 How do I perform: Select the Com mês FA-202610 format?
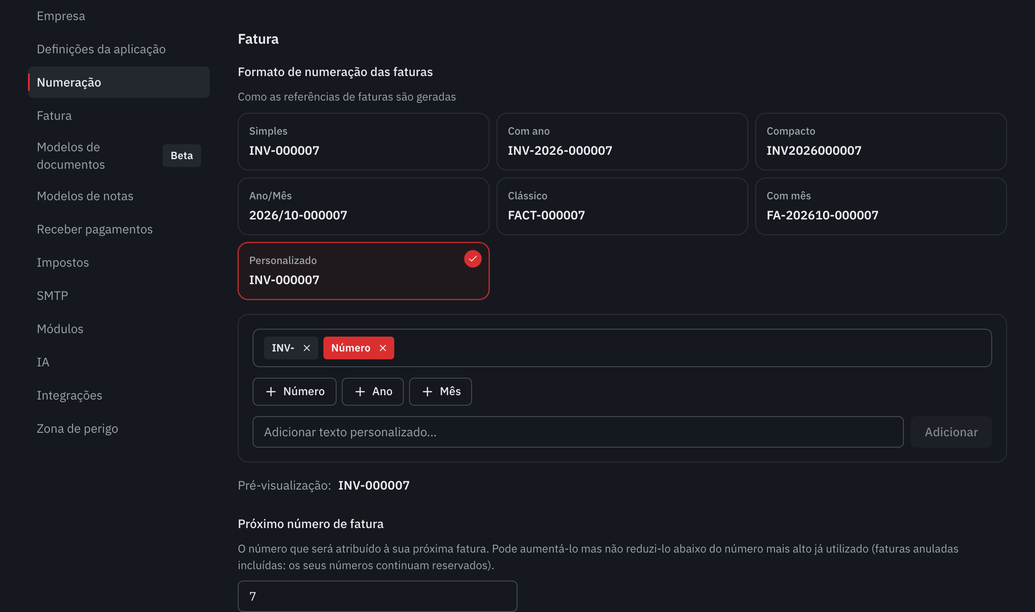point(881,206)
